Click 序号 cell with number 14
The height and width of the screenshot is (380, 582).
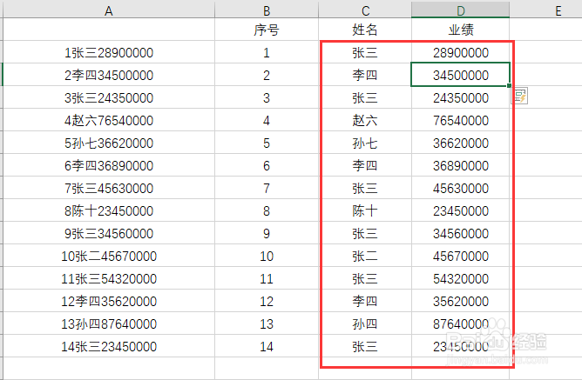(x=267, y=346)
